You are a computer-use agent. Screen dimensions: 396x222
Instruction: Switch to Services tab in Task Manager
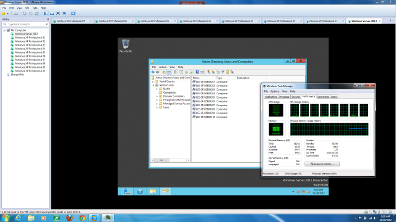(296, 97)
